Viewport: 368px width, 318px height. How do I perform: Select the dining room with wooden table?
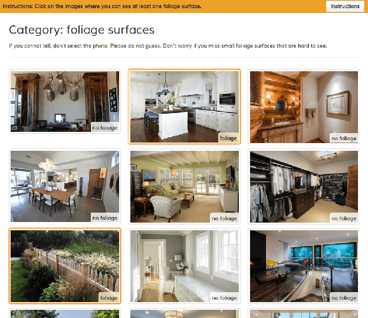coord(65,186)
